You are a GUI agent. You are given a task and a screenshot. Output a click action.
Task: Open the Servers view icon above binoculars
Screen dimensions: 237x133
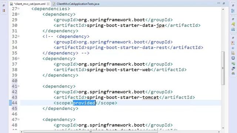coord(233,68)
